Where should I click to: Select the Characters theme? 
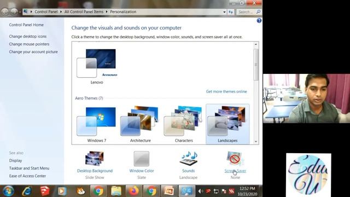[x=184, y=125]
